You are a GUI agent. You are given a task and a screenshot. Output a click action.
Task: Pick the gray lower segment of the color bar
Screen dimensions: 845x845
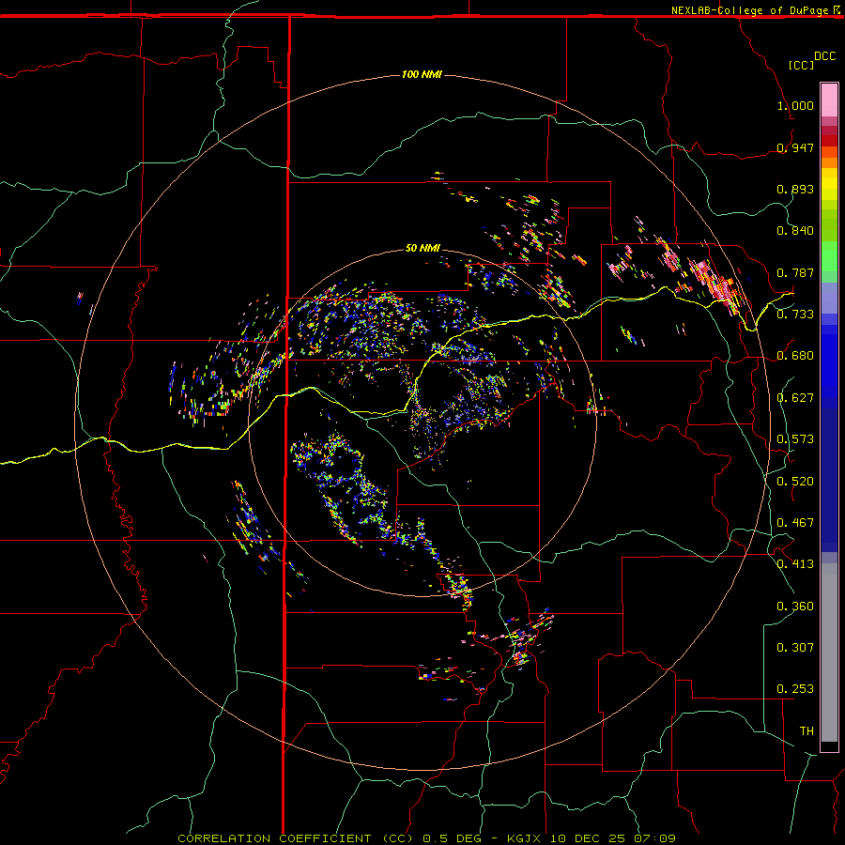click(x=829, y=653)
